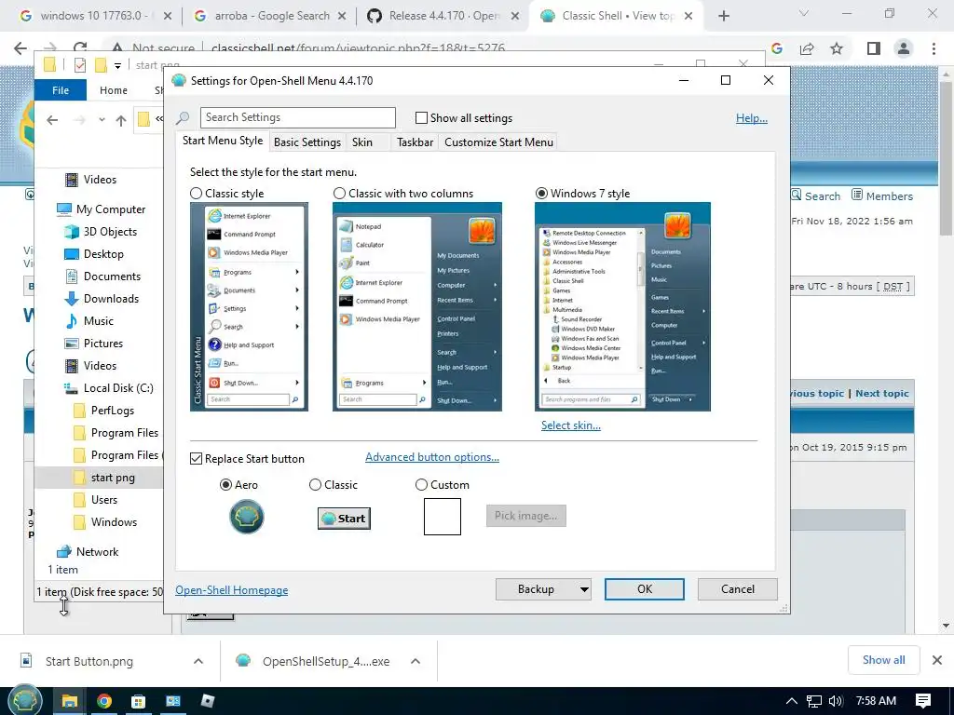Select the Classic style radio button

click(x=196, y=194)
